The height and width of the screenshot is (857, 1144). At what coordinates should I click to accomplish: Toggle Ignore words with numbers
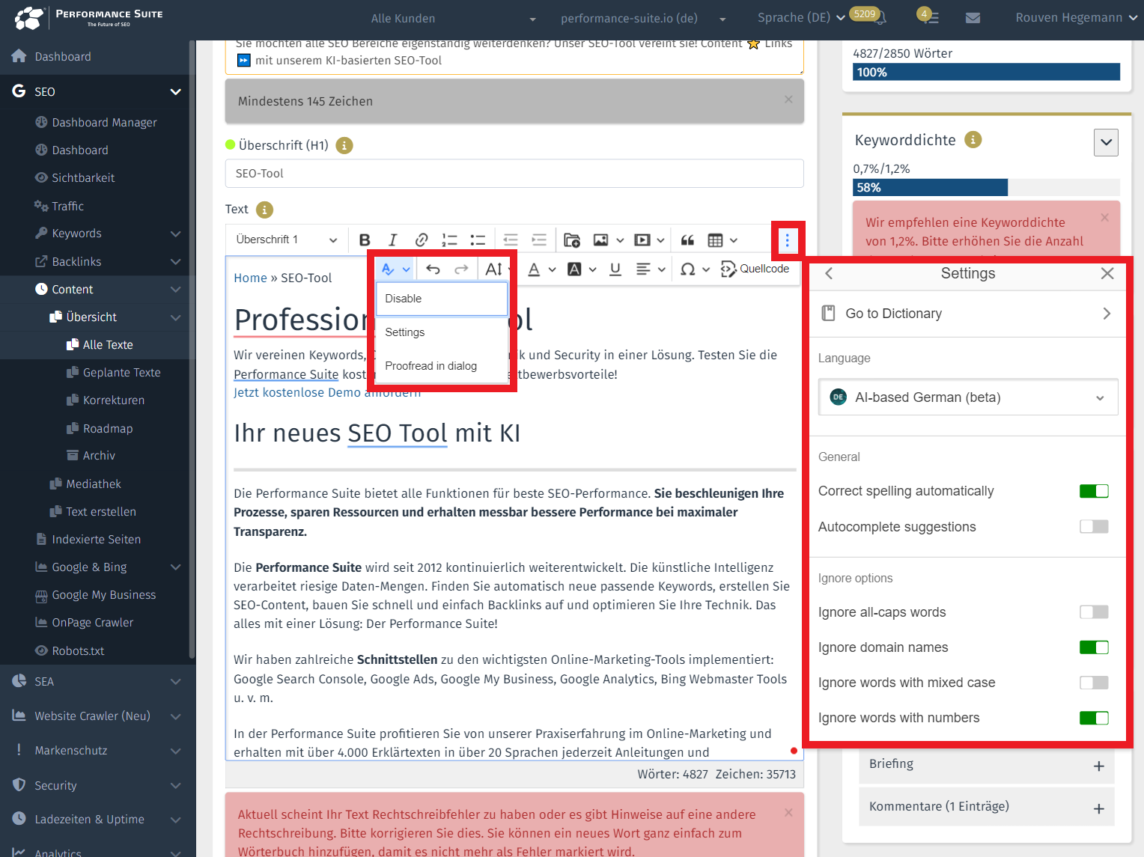tap(1094, 718)
